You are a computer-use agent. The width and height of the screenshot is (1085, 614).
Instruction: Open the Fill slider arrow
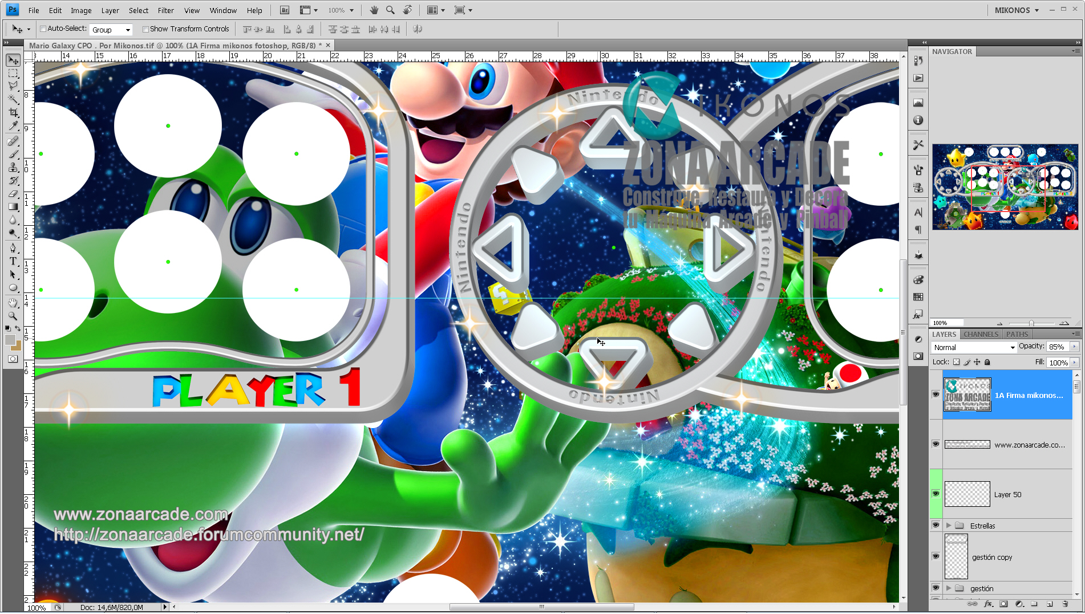point(1075,363)
